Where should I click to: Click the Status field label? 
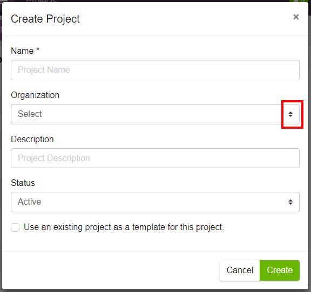(x=23, y=183)
